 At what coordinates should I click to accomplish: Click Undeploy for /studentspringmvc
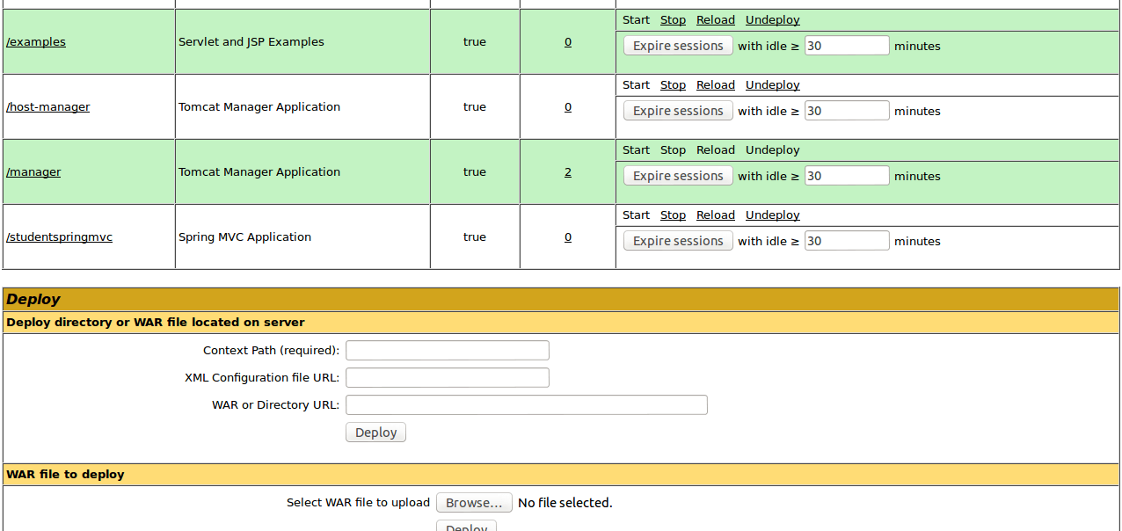point(772,215)
